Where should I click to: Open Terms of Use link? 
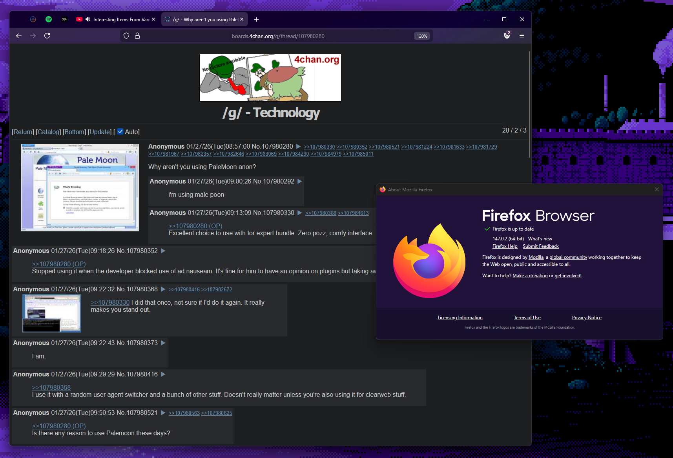coord(527,318)
